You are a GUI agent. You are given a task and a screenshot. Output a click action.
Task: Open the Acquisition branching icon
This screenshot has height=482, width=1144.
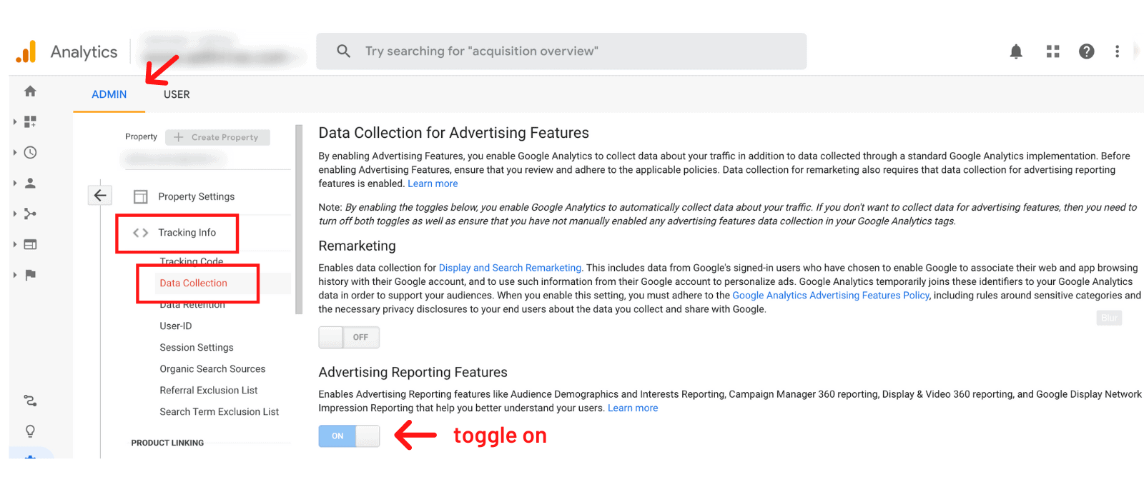coord(30,214)
